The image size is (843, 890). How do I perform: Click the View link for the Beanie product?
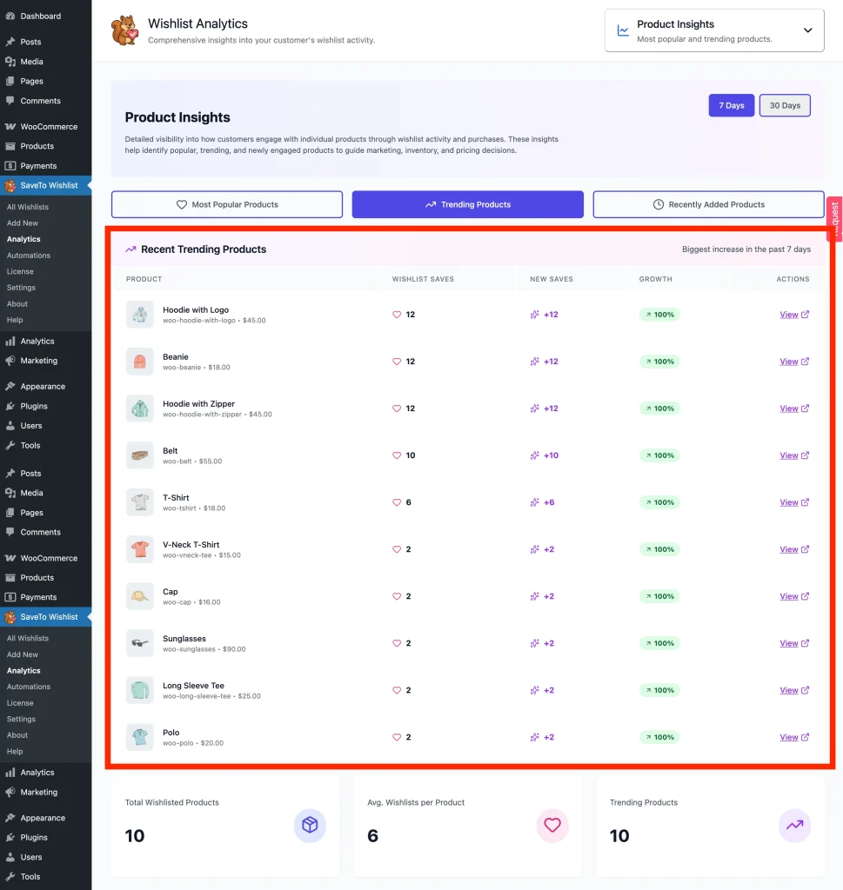click(788, 362)
